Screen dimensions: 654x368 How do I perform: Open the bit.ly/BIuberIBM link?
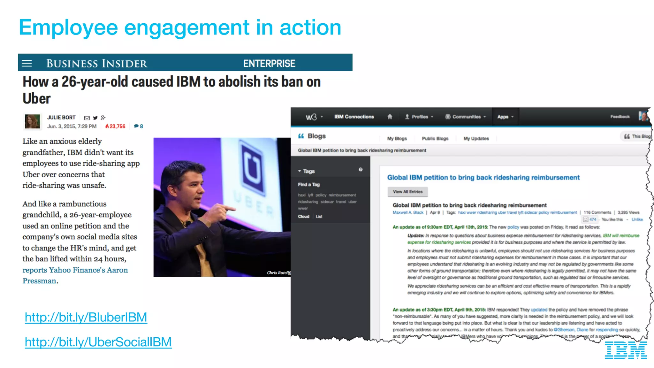86,317
